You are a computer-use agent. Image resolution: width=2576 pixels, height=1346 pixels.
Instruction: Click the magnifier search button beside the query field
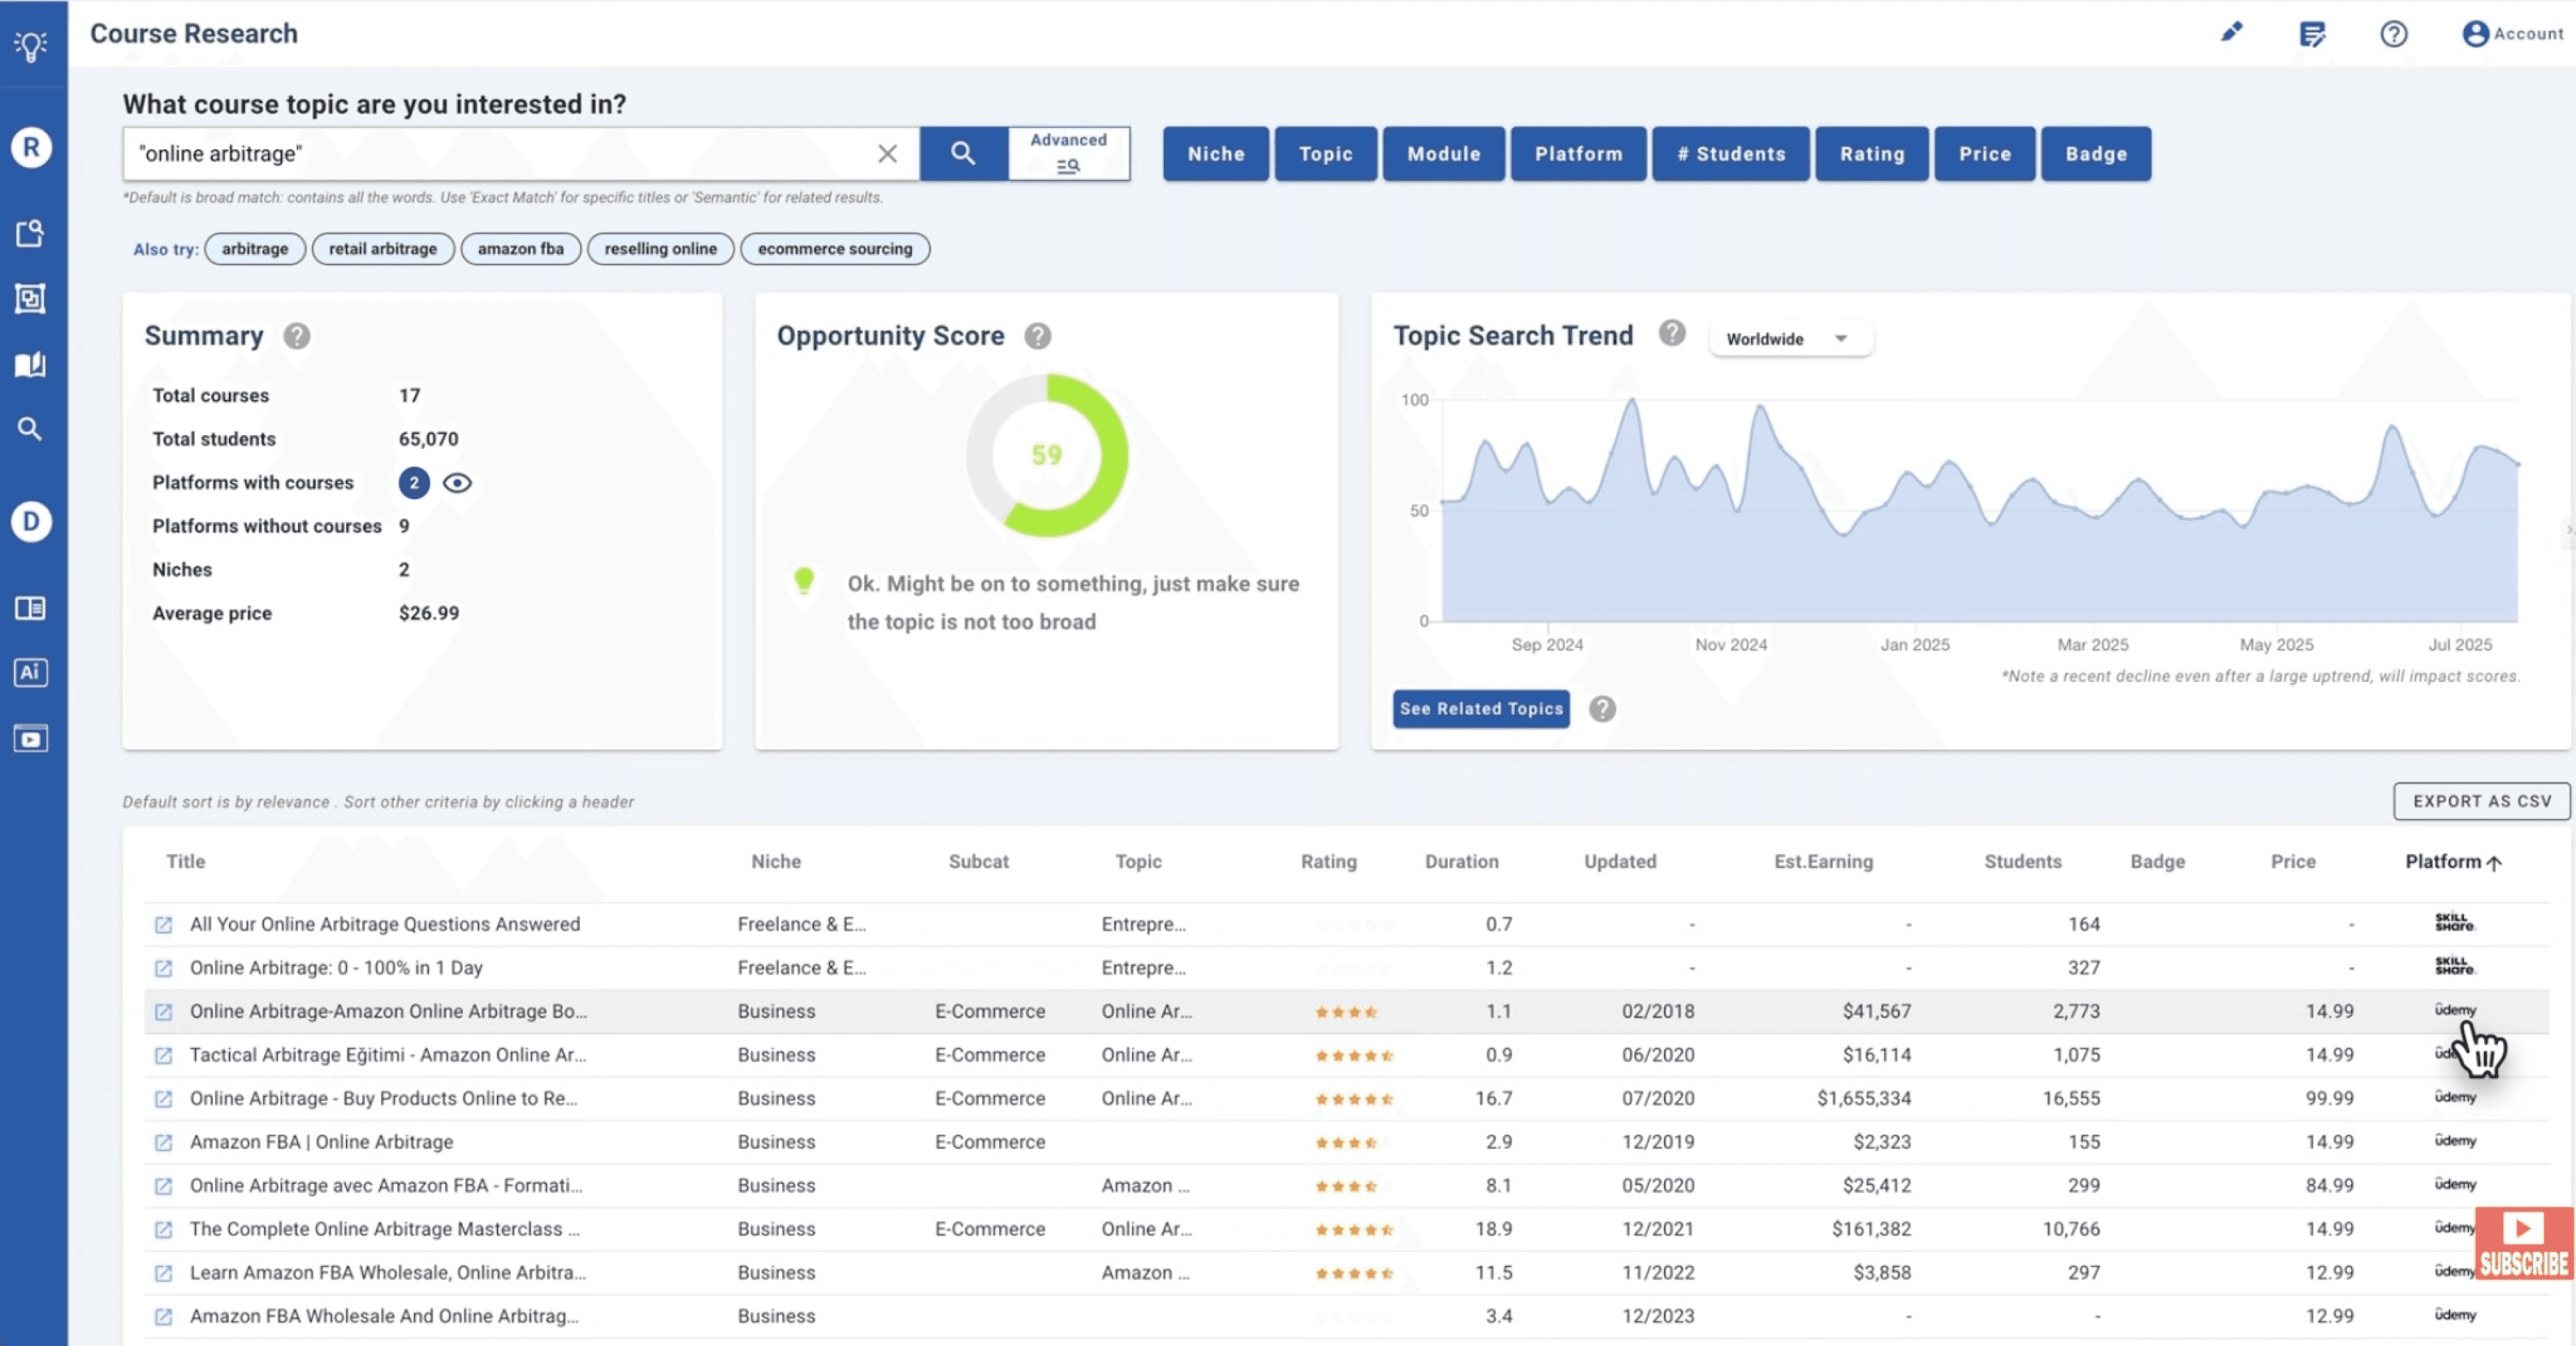tap(963, 153)
